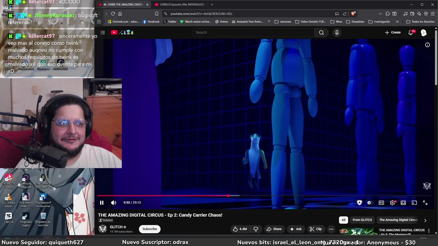Go to the browser home page
Image resolution: width=438 pixels, height=246 pixels.
120,14
